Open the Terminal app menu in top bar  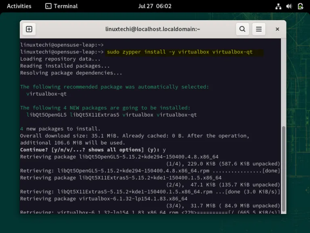click(61, 6)
